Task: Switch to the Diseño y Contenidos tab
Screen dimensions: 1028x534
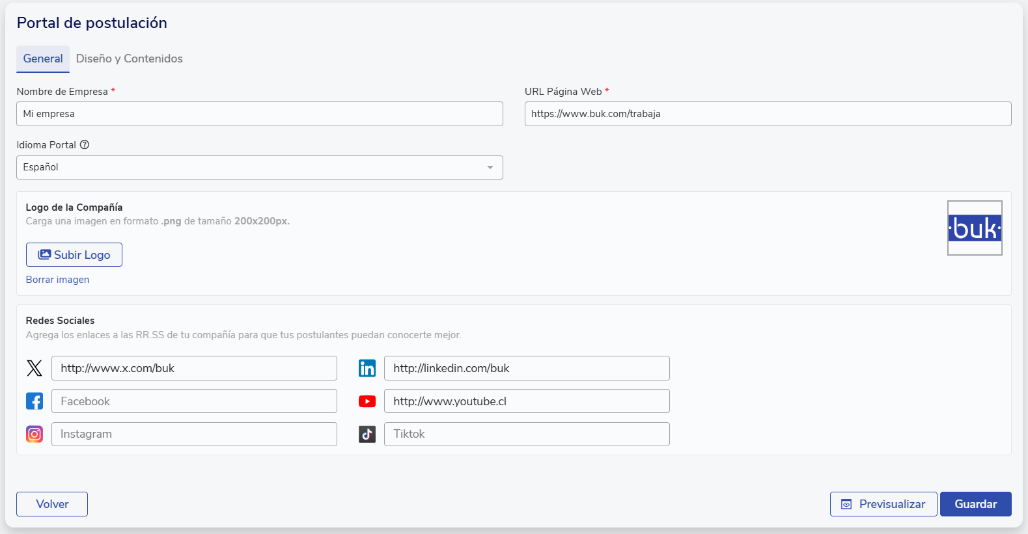Action: click(x=129, y=59)
